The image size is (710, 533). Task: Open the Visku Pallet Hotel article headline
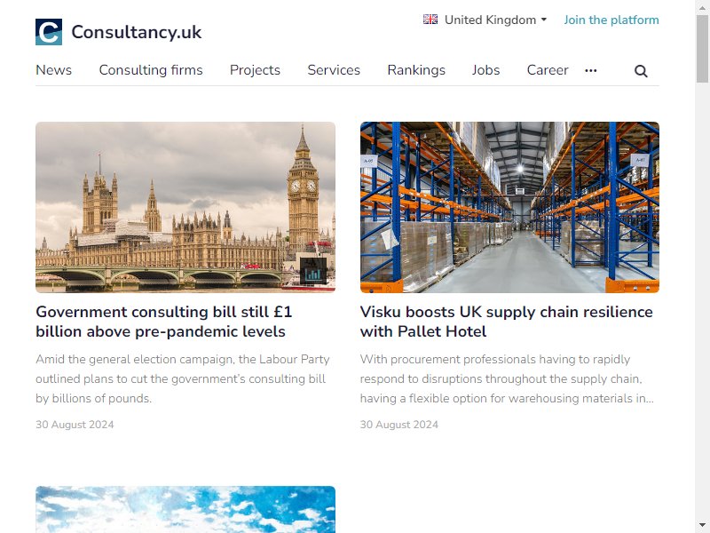click(x=506, y=322)
